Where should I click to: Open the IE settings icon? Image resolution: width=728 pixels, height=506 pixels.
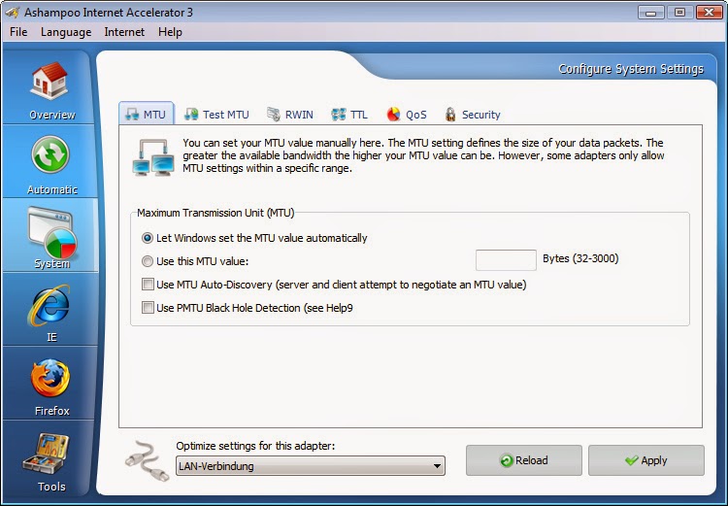(50, 305)
